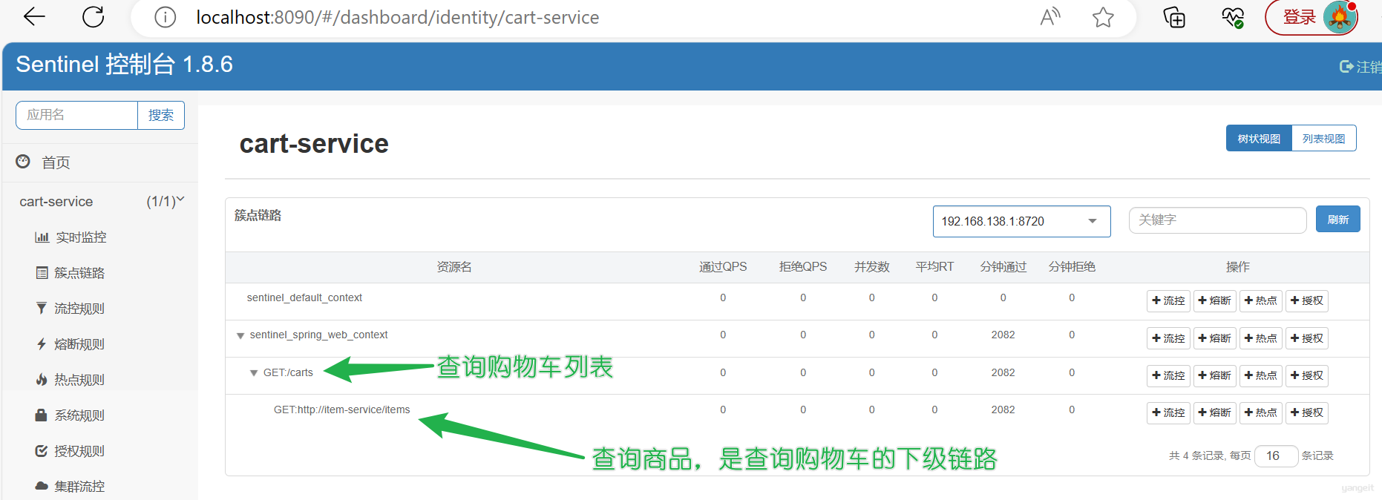Add 授权 rule for sentinel_spring_web_context
The image size is (1382, 500).
tap(1306, 338)
